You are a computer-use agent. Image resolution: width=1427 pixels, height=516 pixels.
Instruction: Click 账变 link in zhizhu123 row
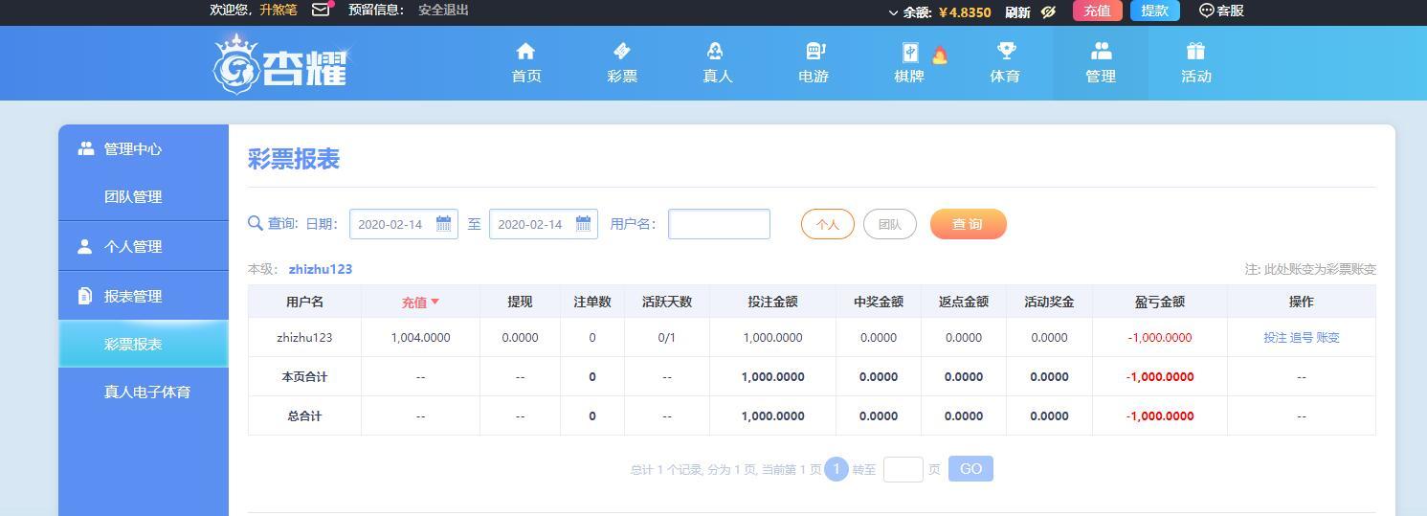pos(1328,337)
